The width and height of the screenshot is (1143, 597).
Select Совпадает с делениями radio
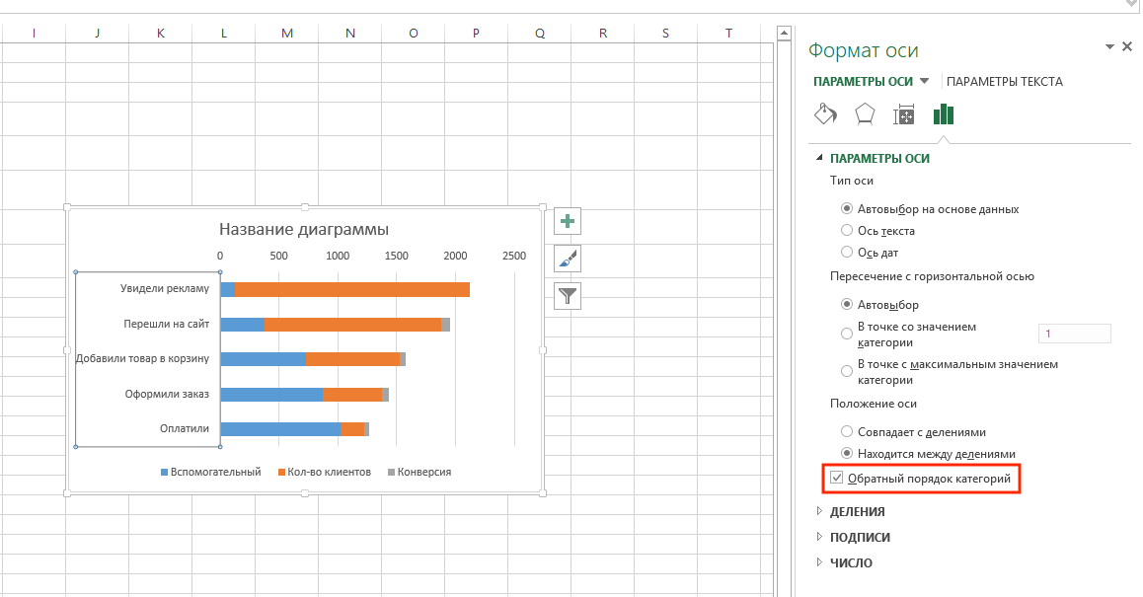846,431
